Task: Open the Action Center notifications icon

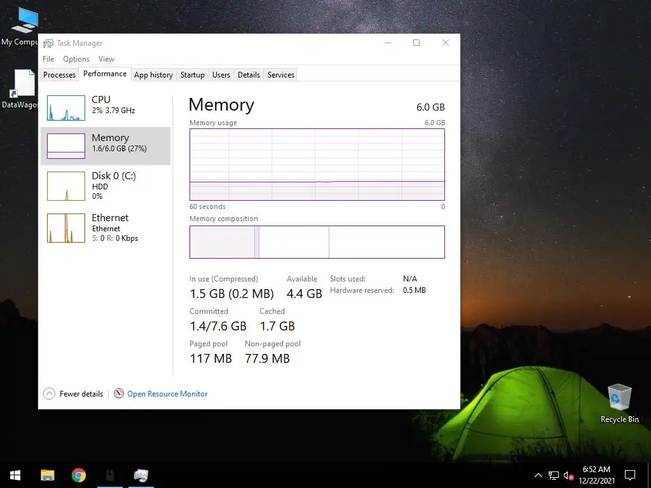Action: point(630,475)
